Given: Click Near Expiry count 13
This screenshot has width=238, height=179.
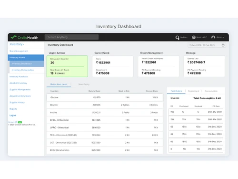Looking at the screenshot, I should [52, 73].
